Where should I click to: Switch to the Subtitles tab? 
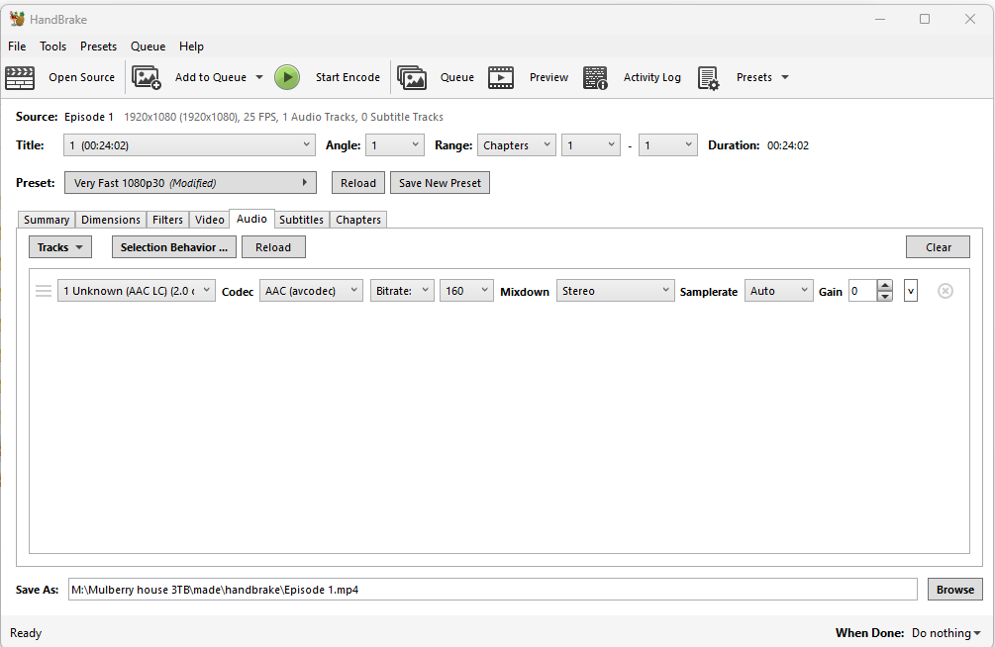click(301, 220)
